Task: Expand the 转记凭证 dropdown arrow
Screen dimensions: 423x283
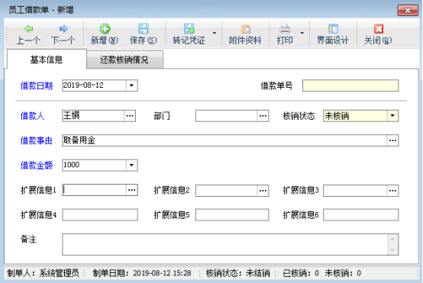Action: (215, 33)
